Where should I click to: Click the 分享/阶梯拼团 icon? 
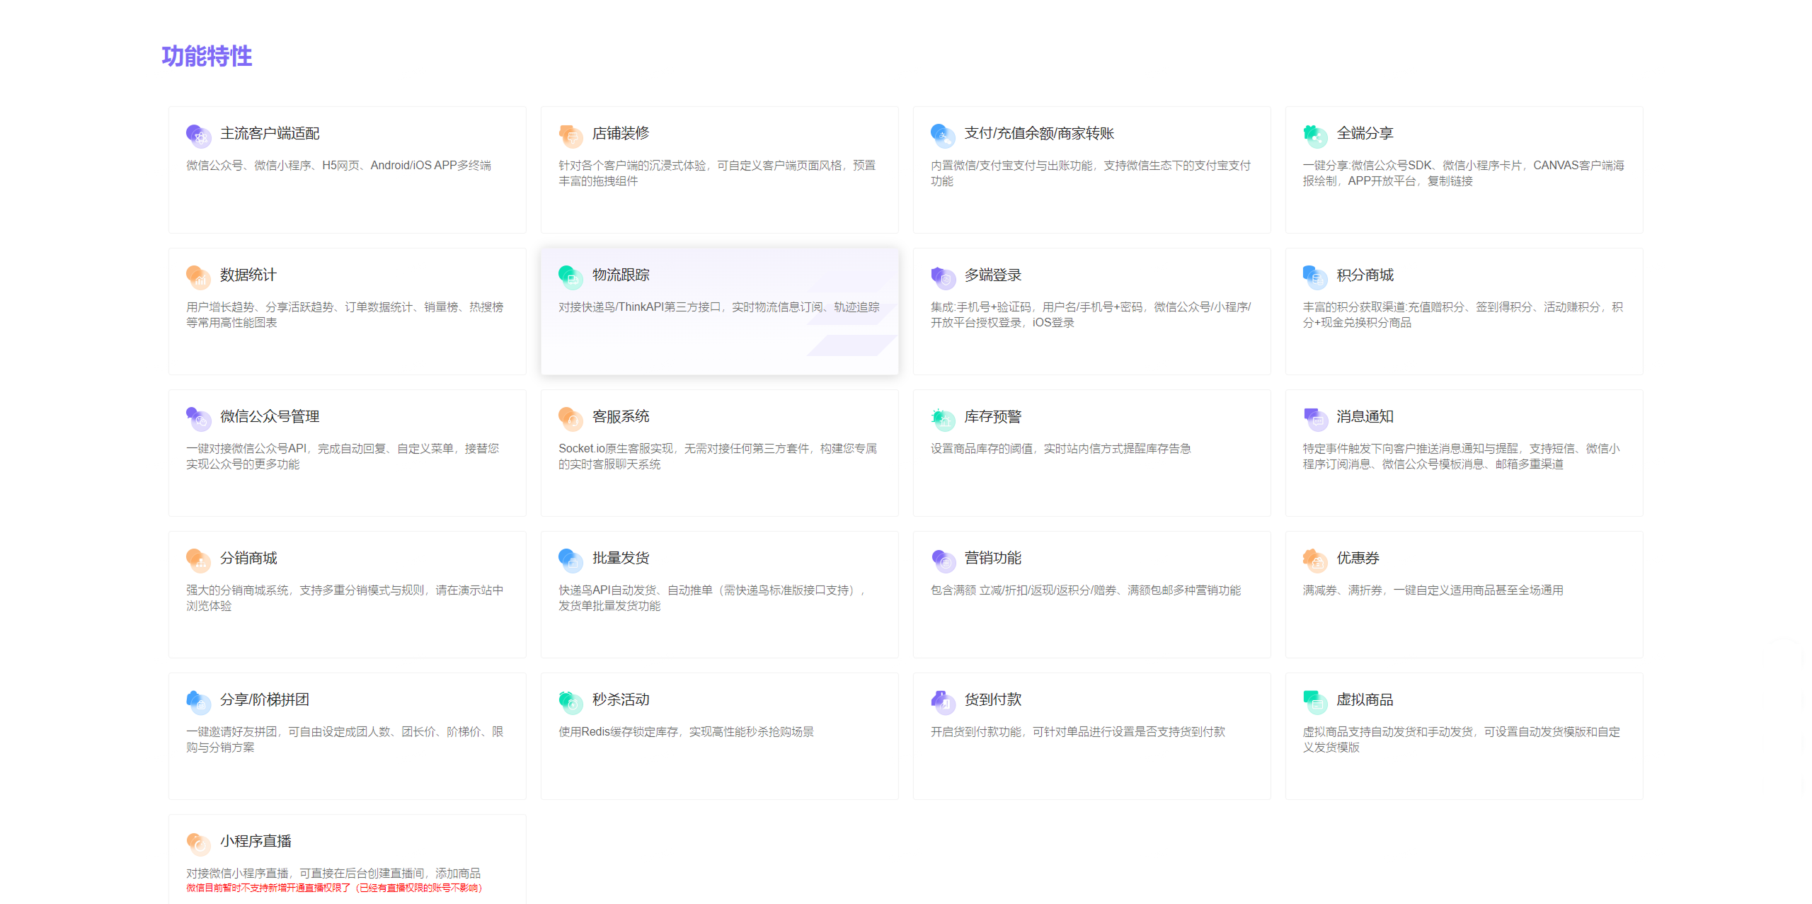[x=198, y=702]
